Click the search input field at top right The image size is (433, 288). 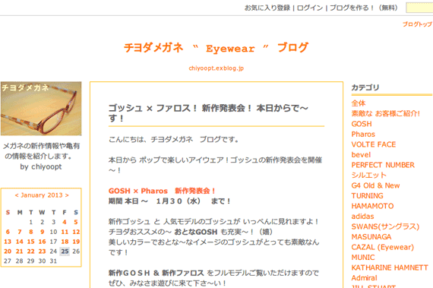pos(419,8)
